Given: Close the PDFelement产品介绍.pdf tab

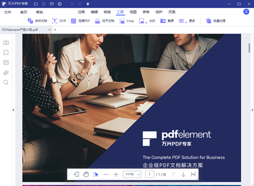Looking at the screenshot, I should pyautogui.click(x=50, y=30).
